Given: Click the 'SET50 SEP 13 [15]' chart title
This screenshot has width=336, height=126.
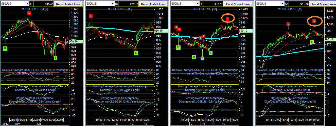Looking at the screenshot, I should [x=291, y=9].
